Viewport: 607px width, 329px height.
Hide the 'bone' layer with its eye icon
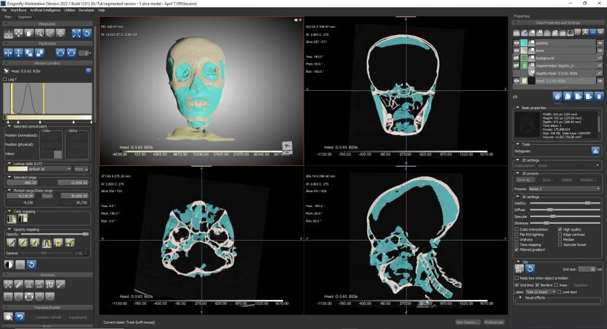click(518, 50)
